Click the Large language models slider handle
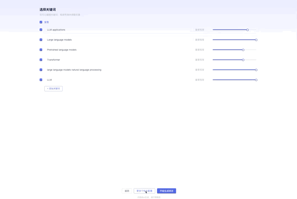Screen dimensions: 297x199 (256, 40)
